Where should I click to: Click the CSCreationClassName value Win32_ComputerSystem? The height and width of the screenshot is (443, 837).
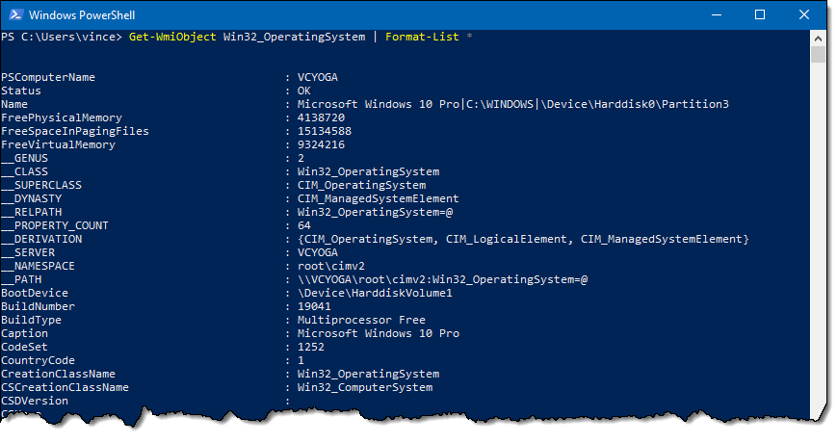365,387
